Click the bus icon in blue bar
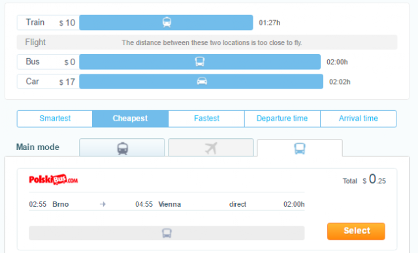 200,62
